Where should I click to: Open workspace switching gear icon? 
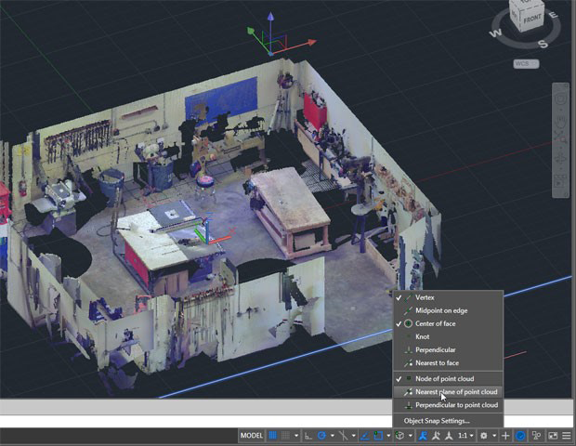484,436
